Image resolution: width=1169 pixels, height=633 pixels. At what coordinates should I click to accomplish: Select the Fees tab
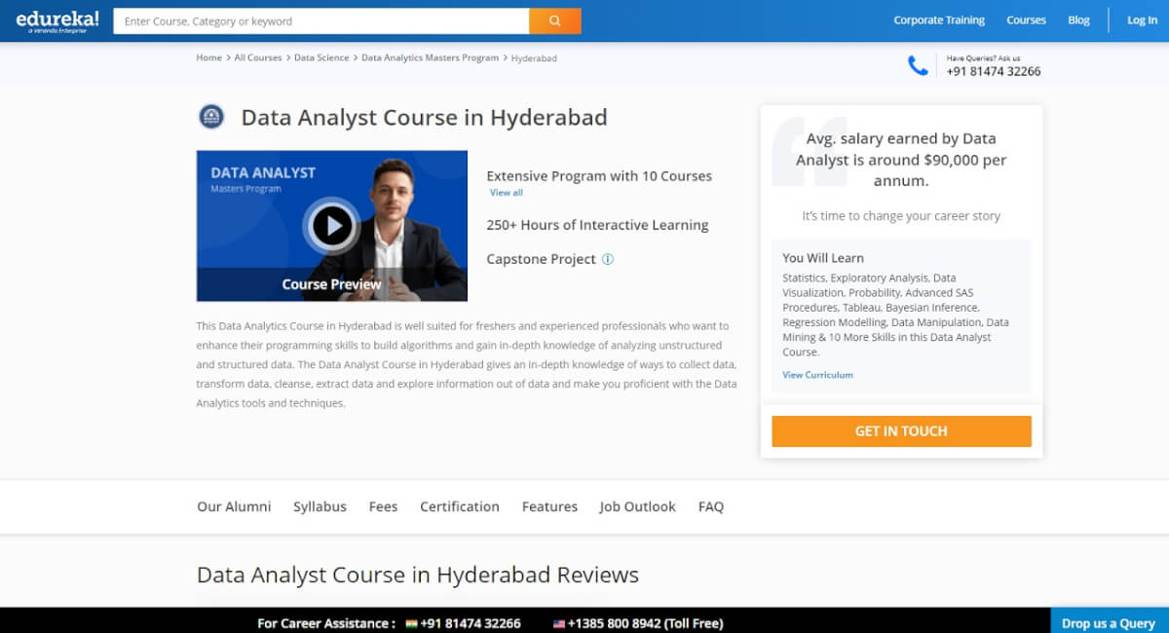[x=383, y=506]
